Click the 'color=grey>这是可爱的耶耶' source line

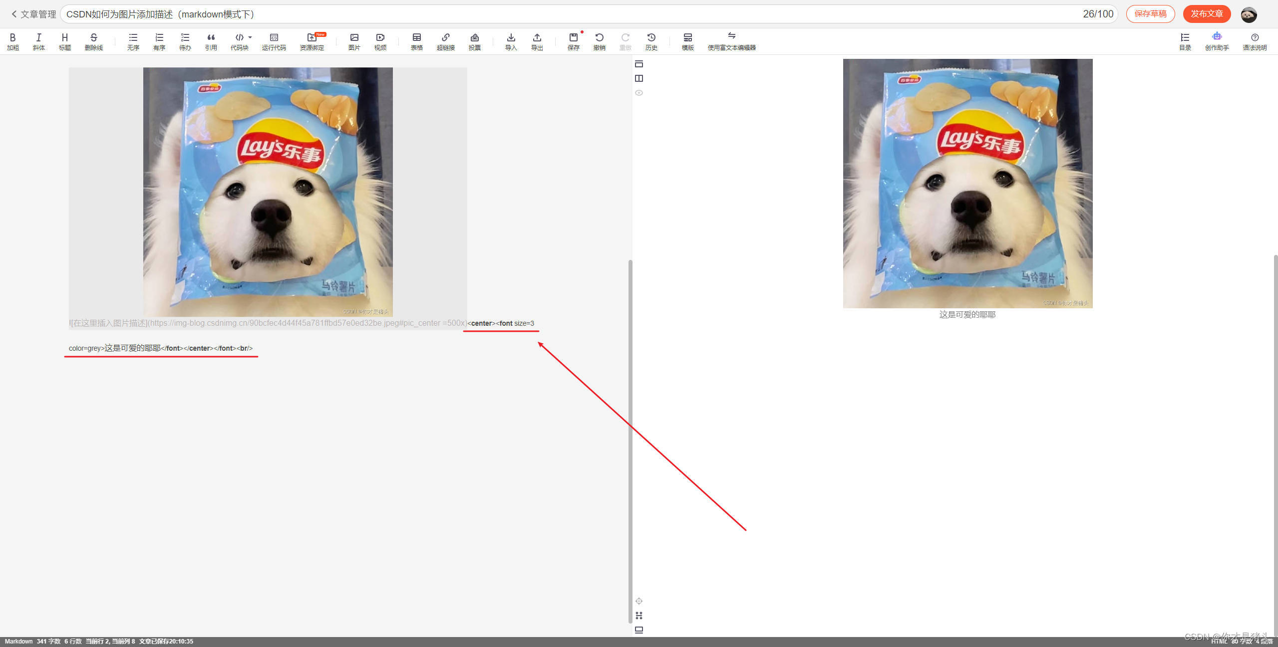(161, 348)
